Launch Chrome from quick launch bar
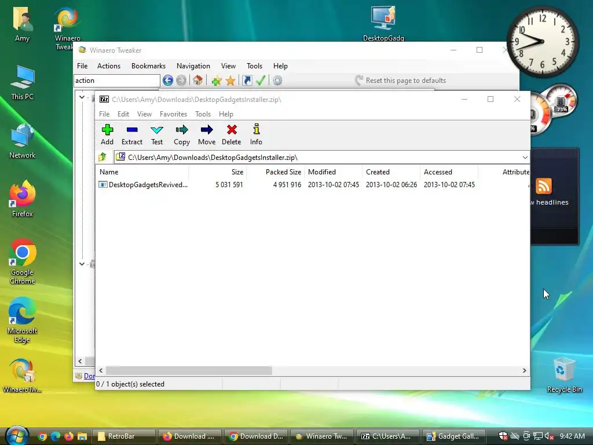Viewport: 593px width, 445px height. pyautogui.click(x=42, y=436)
